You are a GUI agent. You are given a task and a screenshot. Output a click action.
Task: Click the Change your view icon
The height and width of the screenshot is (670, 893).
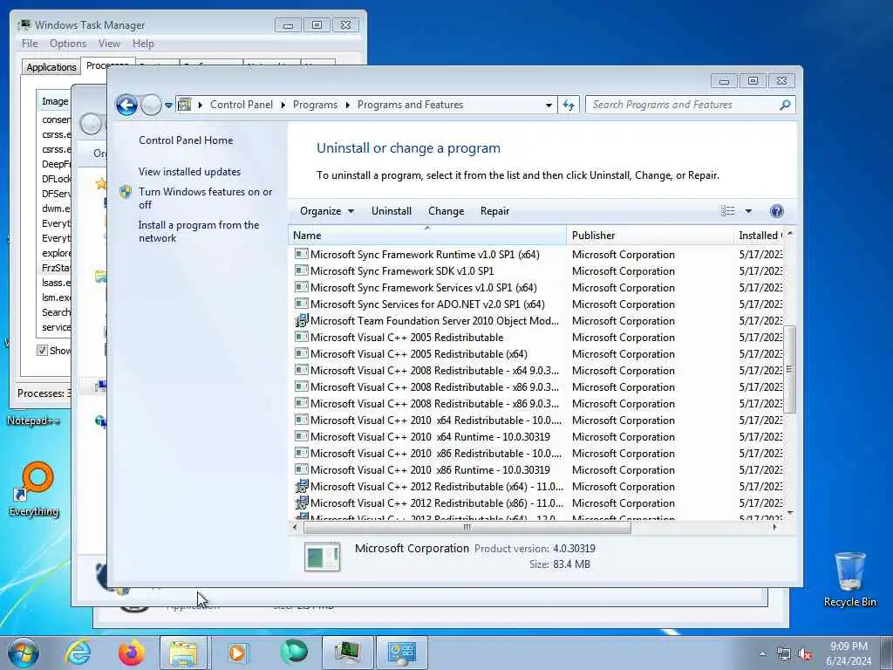[728, 211]
